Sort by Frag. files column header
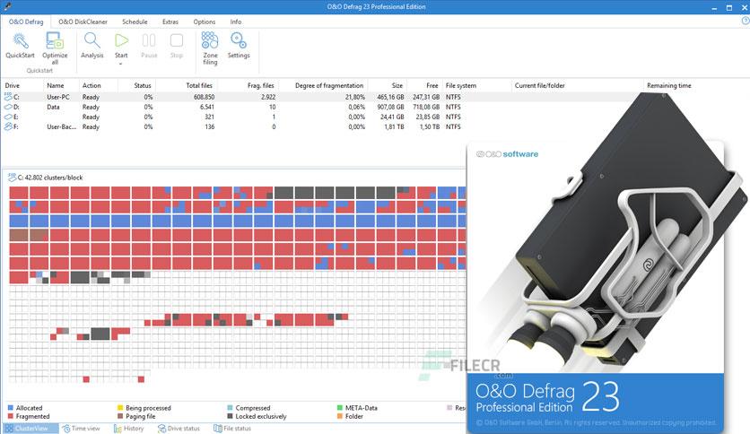 tap(261, 85)
